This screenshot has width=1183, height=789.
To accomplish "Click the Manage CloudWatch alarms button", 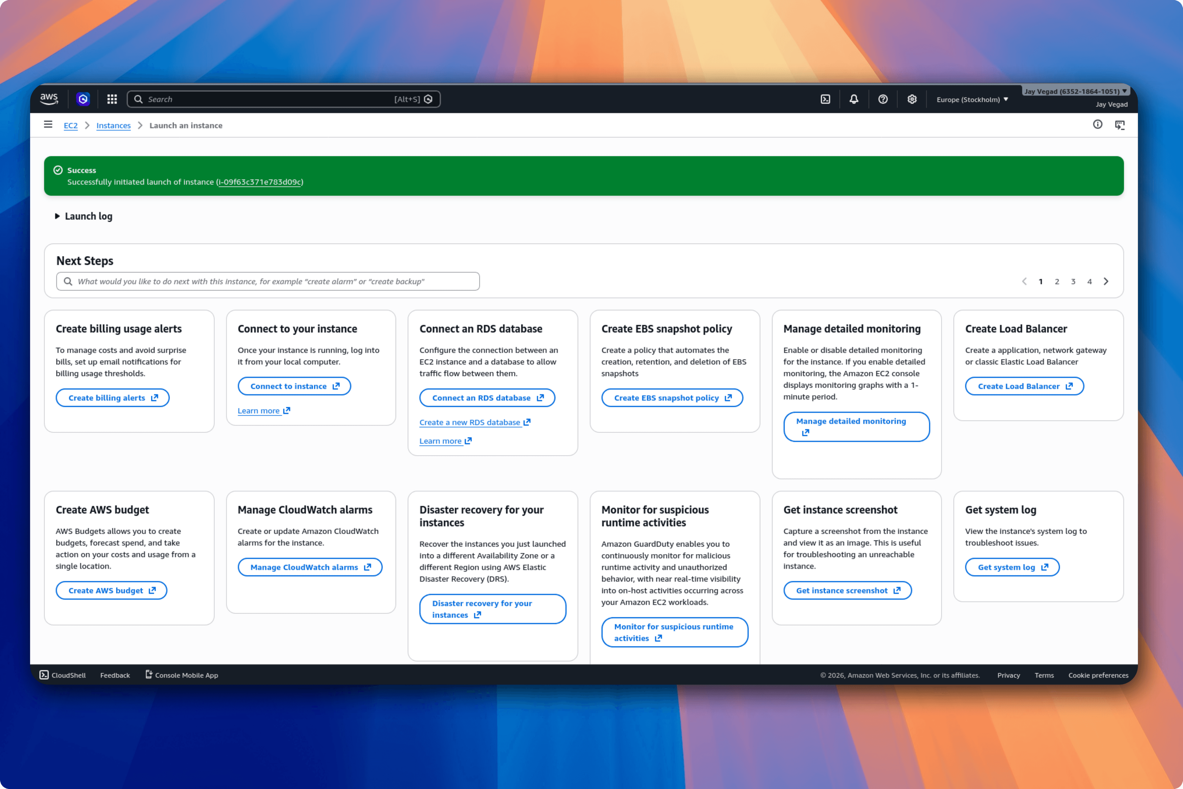I will [310, 568].
